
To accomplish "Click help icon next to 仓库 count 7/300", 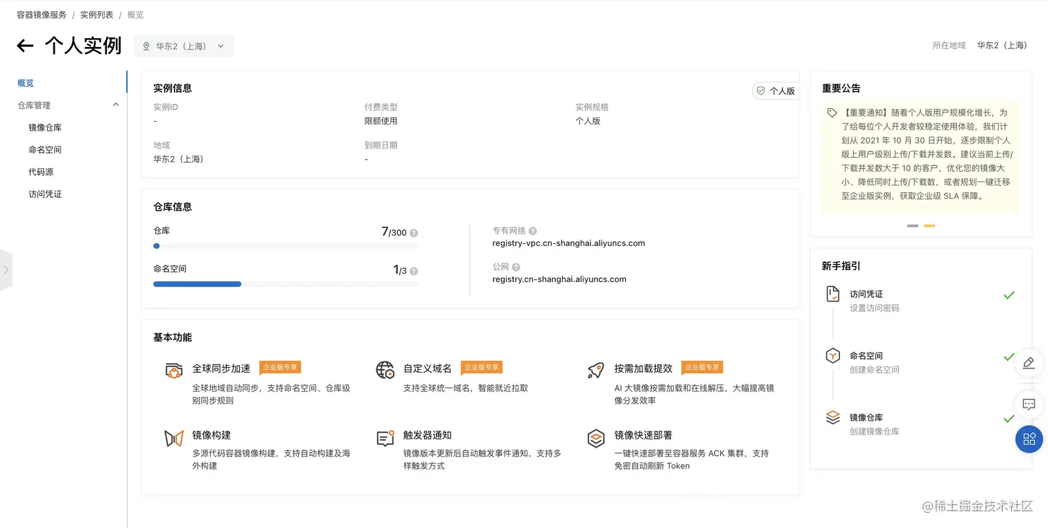I will tap(414, 234).
